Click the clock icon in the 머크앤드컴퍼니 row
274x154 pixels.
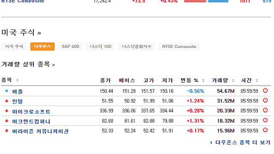pos(265,120)
